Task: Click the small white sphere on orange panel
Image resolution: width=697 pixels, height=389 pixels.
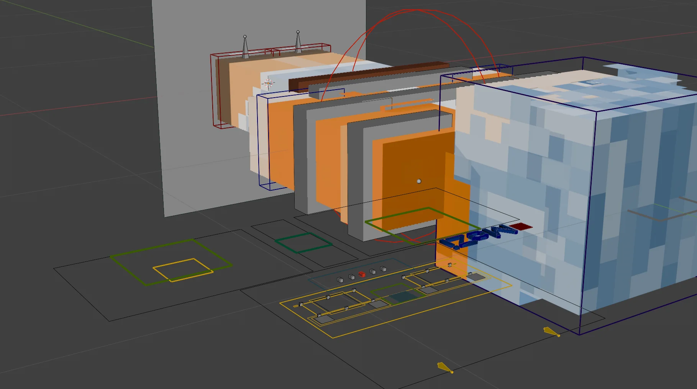Action: tap(419, 181)
